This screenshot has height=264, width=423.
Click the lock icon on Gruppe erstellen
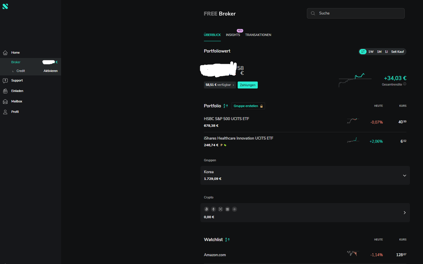pos(262,106)
